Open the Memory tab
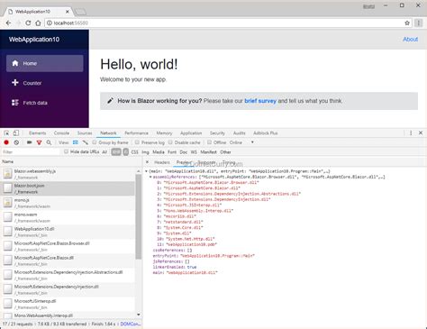Image resolution: width=427 pixels, height=329 pixels. click(x=164, y=133)
